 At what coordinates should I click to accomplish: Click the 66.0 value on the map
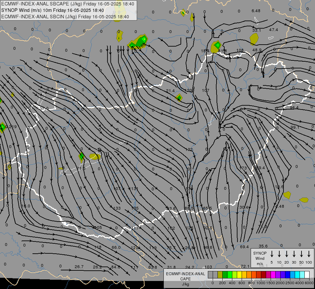[x=116, y=248]
